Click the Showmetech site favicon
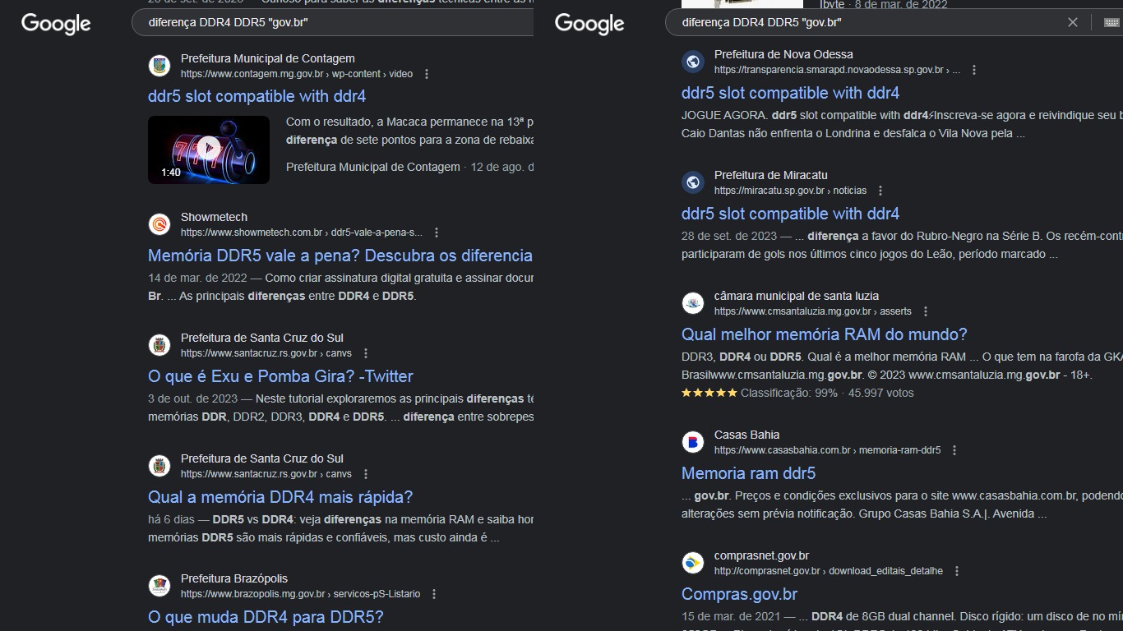The image size is (1123, 631). (x=159, y=224)
